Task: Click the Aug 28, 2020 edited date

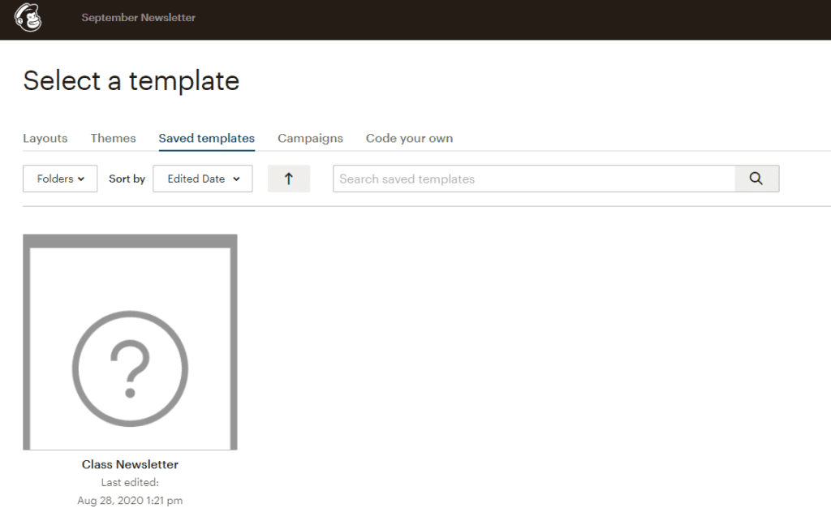Action: pos(130,501)
